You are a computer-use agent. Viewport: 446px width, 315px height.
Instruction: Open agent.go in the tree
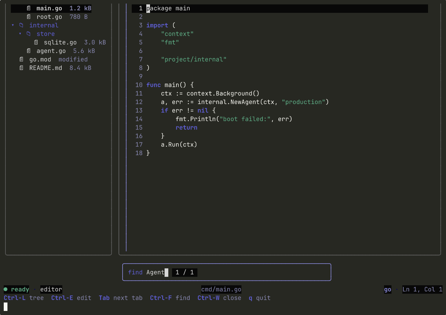click(x=51, y=51)
